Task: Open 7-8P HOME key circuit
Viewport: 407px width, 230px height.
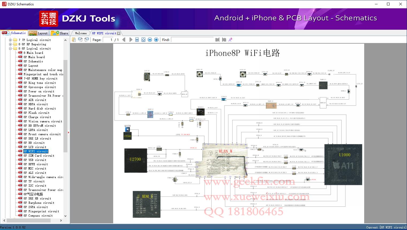Action: [40, 78]
